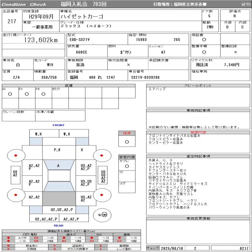Click the number 0217 beside the check date
Screen dimensions: 252x252
[x=244, y=248]
